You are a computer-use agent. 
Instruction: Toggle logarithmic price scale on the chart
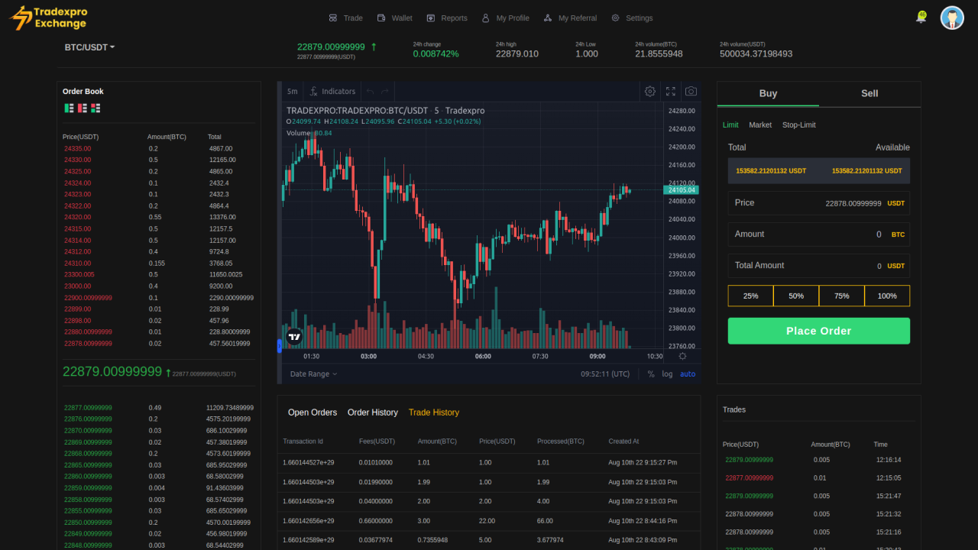(667, 374)
